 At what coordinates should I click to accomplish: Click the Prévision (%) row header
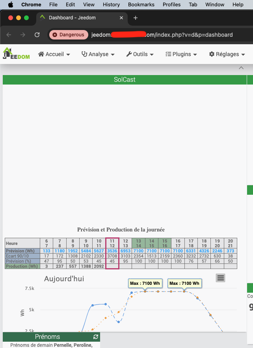tap(22, 261)
